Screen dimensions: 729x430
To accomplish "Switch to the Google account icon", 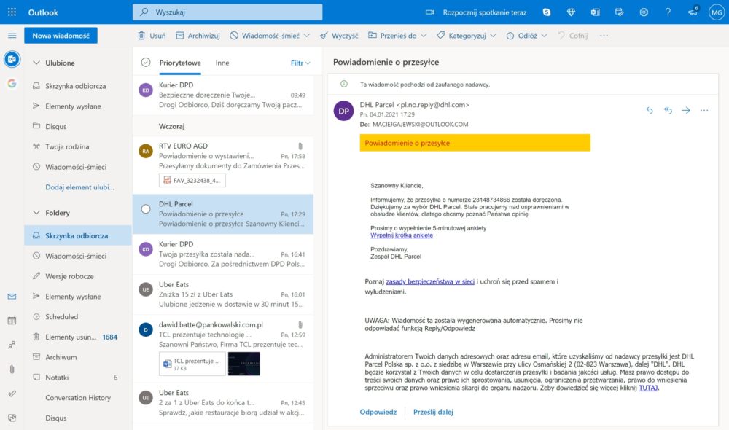I will (x=12, y=83).
